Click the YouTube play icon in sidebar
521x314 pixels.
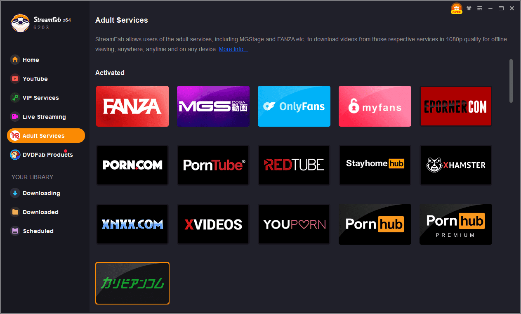15,79
